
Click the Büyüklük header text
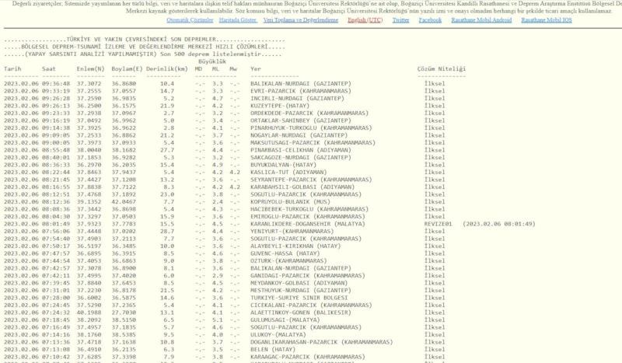point(212,61)
